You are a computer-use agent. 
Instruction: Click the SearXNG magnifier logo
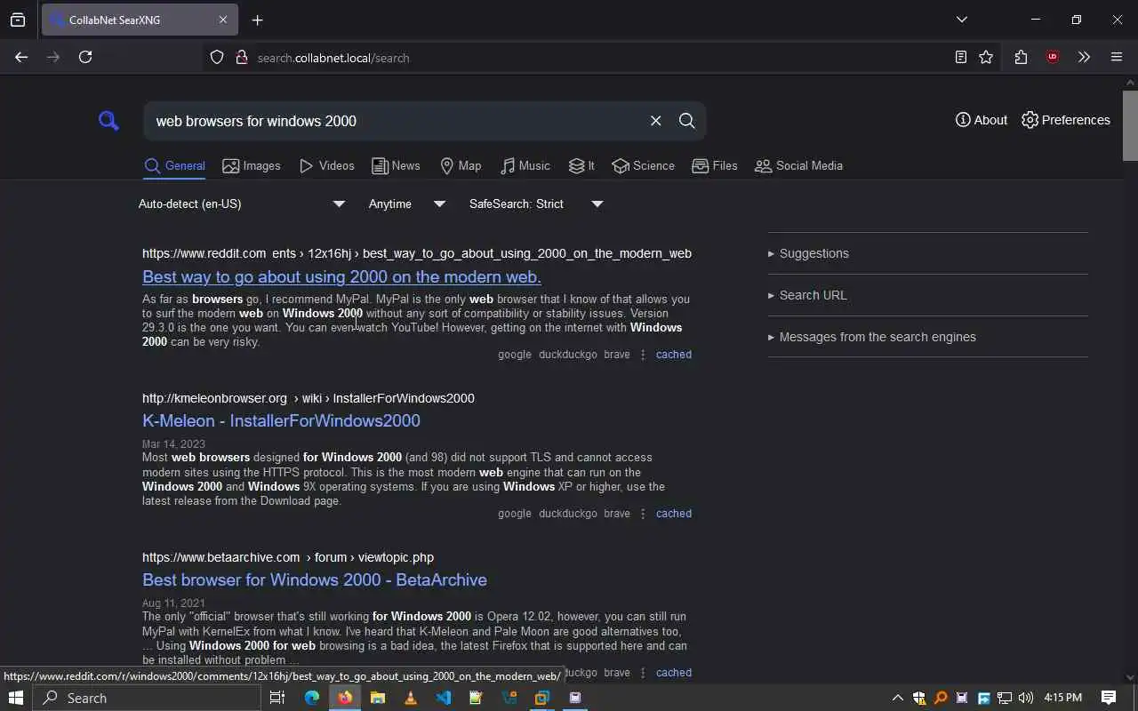[x=108, y=120]
